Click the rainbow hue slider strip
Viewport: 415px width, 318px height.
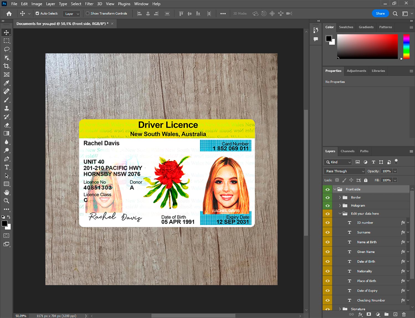point(406,46)
